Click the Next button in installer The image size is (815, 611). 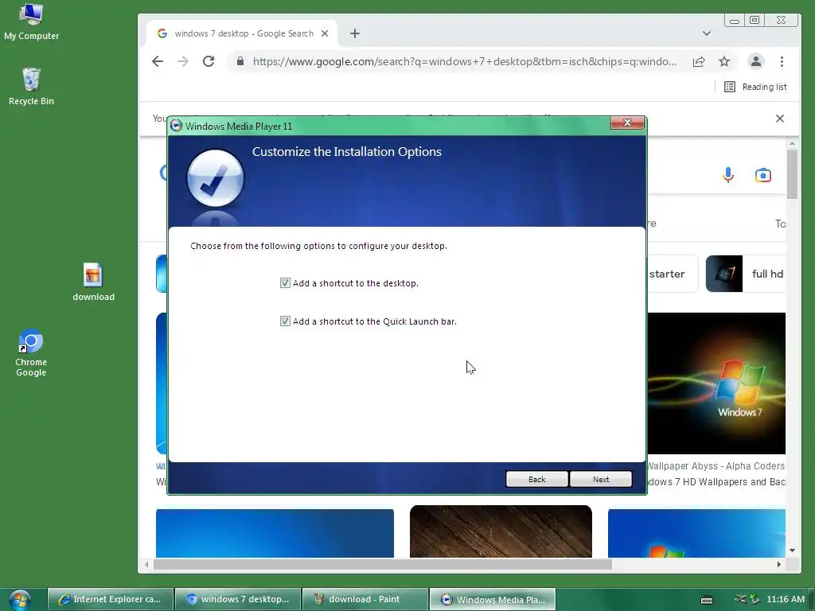click(x=601, y=479)
